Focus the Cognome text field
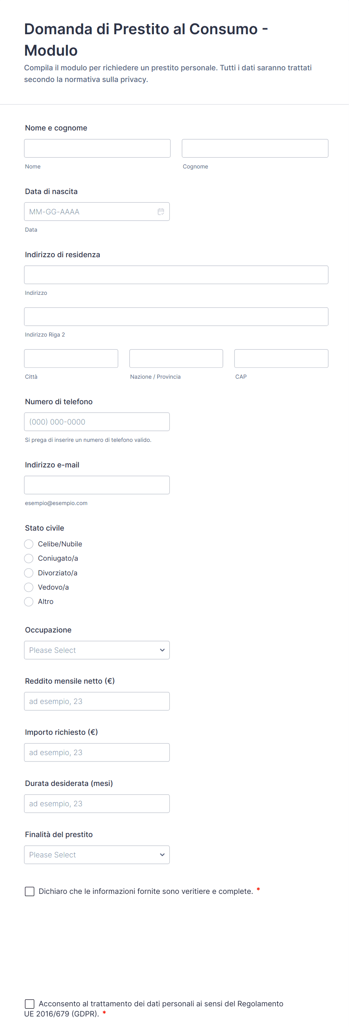Viewport: 349px width, 1027px height. (x=255, y=148)
